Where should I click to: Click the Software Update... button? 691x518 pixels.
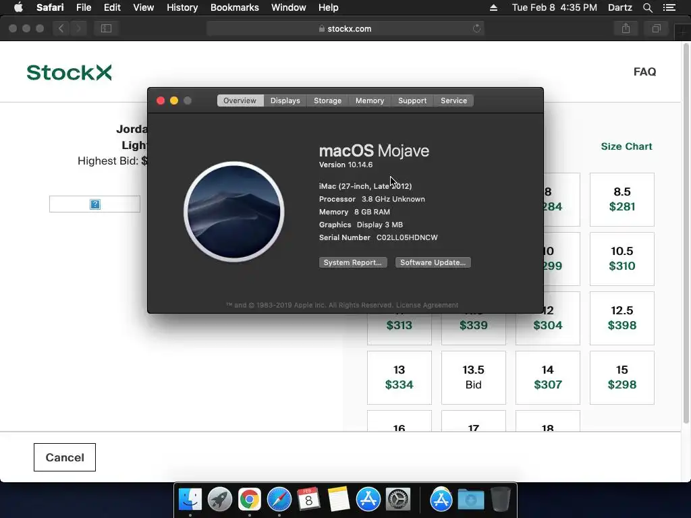tap(433, 262)
